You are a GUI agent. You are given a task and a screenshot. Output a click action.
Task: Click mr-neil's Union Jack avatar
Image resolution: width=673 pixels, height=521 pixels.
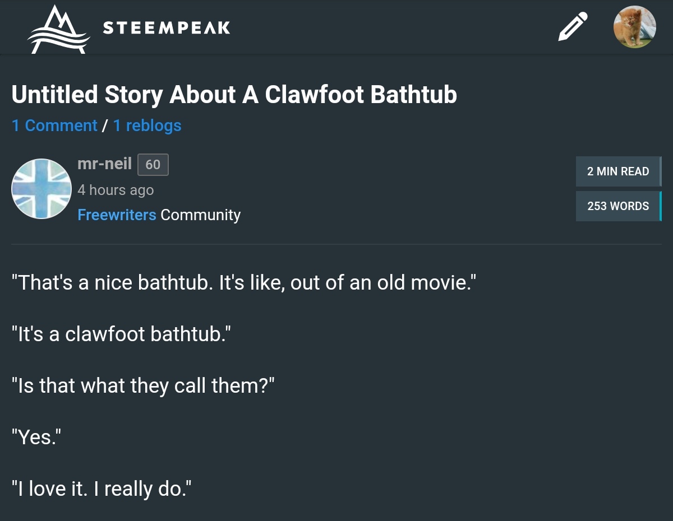pos(42,189)
